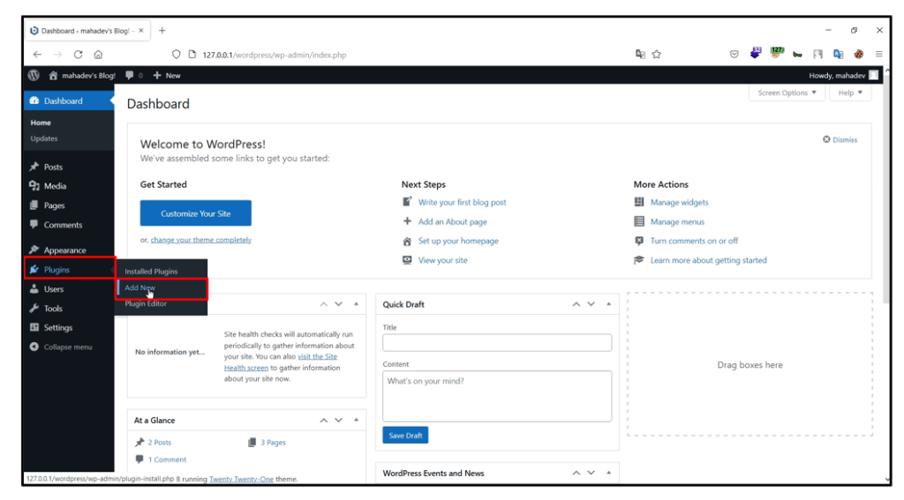Bookmark this page with the star icon

click(656, 54)
